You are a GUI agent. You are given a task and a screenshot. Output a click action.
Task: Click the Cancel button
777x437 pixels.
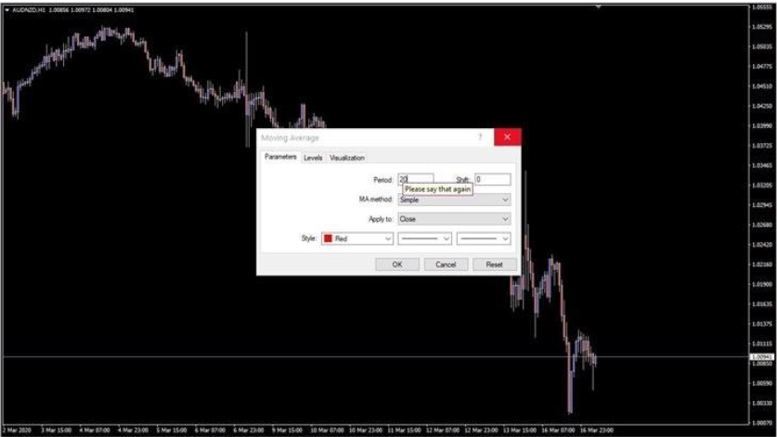coord(446,264)
